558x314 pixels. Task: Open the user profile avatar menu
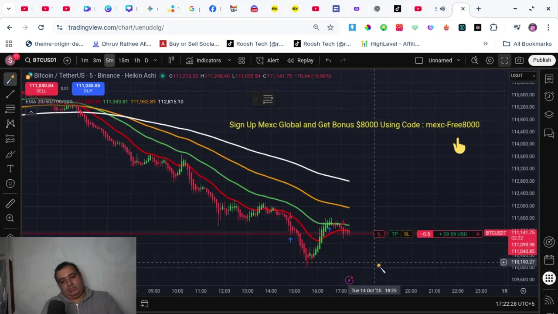tap(533, 27)
